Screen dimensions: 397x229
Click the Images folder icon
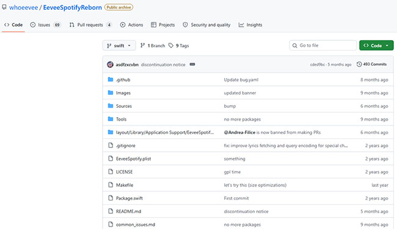(111, 93)
